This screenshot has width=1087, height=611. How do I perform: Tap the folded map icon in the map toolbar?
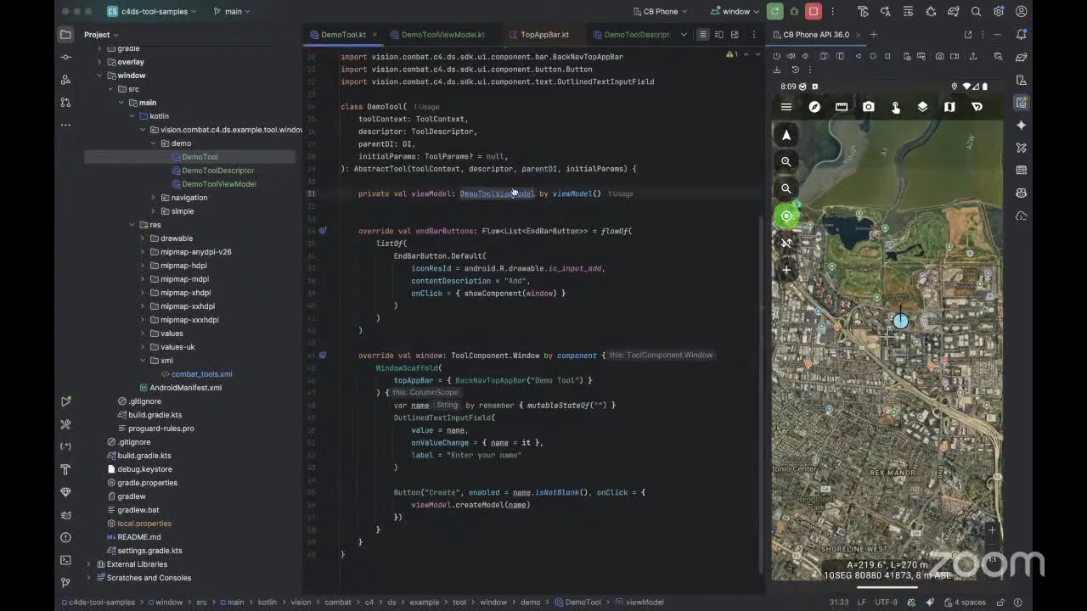(x=950, y=107)
